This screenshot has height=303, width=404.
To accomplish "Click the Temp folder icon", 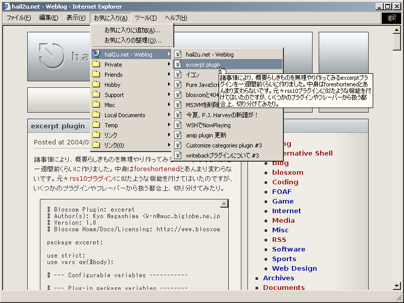I will [x=96, y=125].
